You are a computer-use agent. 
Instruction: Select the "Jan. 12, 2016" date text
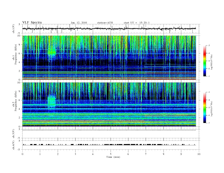coord(79,23)
